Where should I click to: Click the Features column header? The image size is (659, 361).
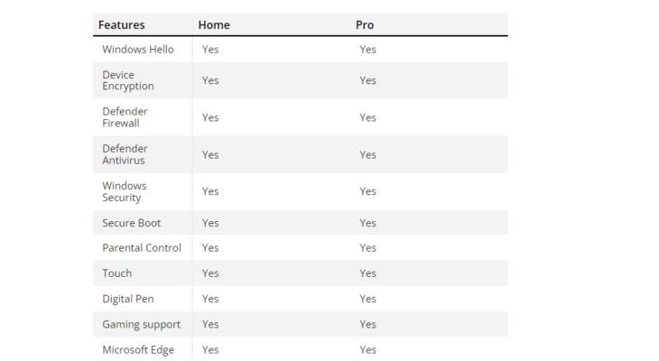point(121,25)
